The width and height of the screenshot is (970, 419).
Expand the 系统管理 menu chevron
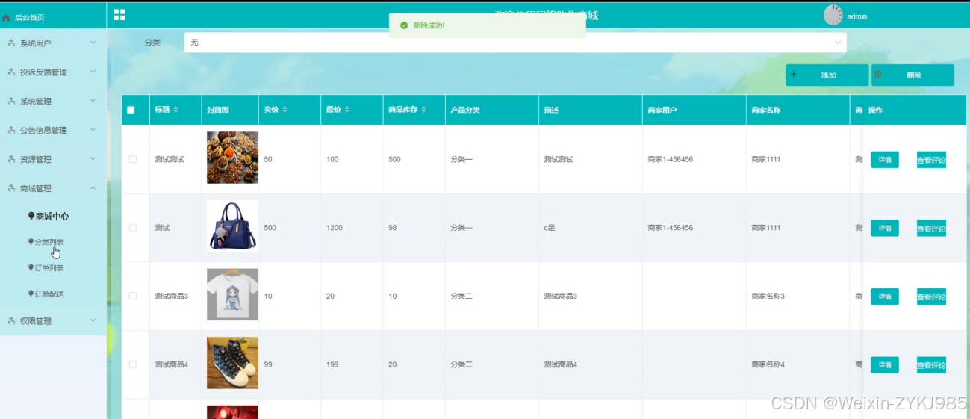[x=93, y=101]
